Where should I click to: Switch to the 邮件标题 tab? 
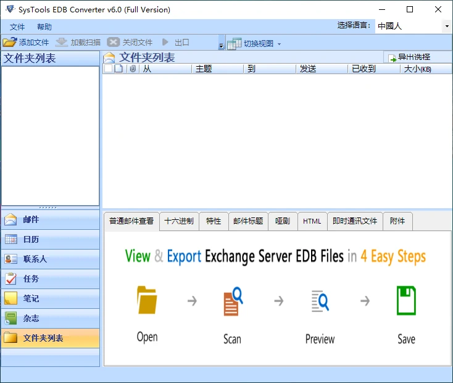pyautogui.click(x=248, y=221)
